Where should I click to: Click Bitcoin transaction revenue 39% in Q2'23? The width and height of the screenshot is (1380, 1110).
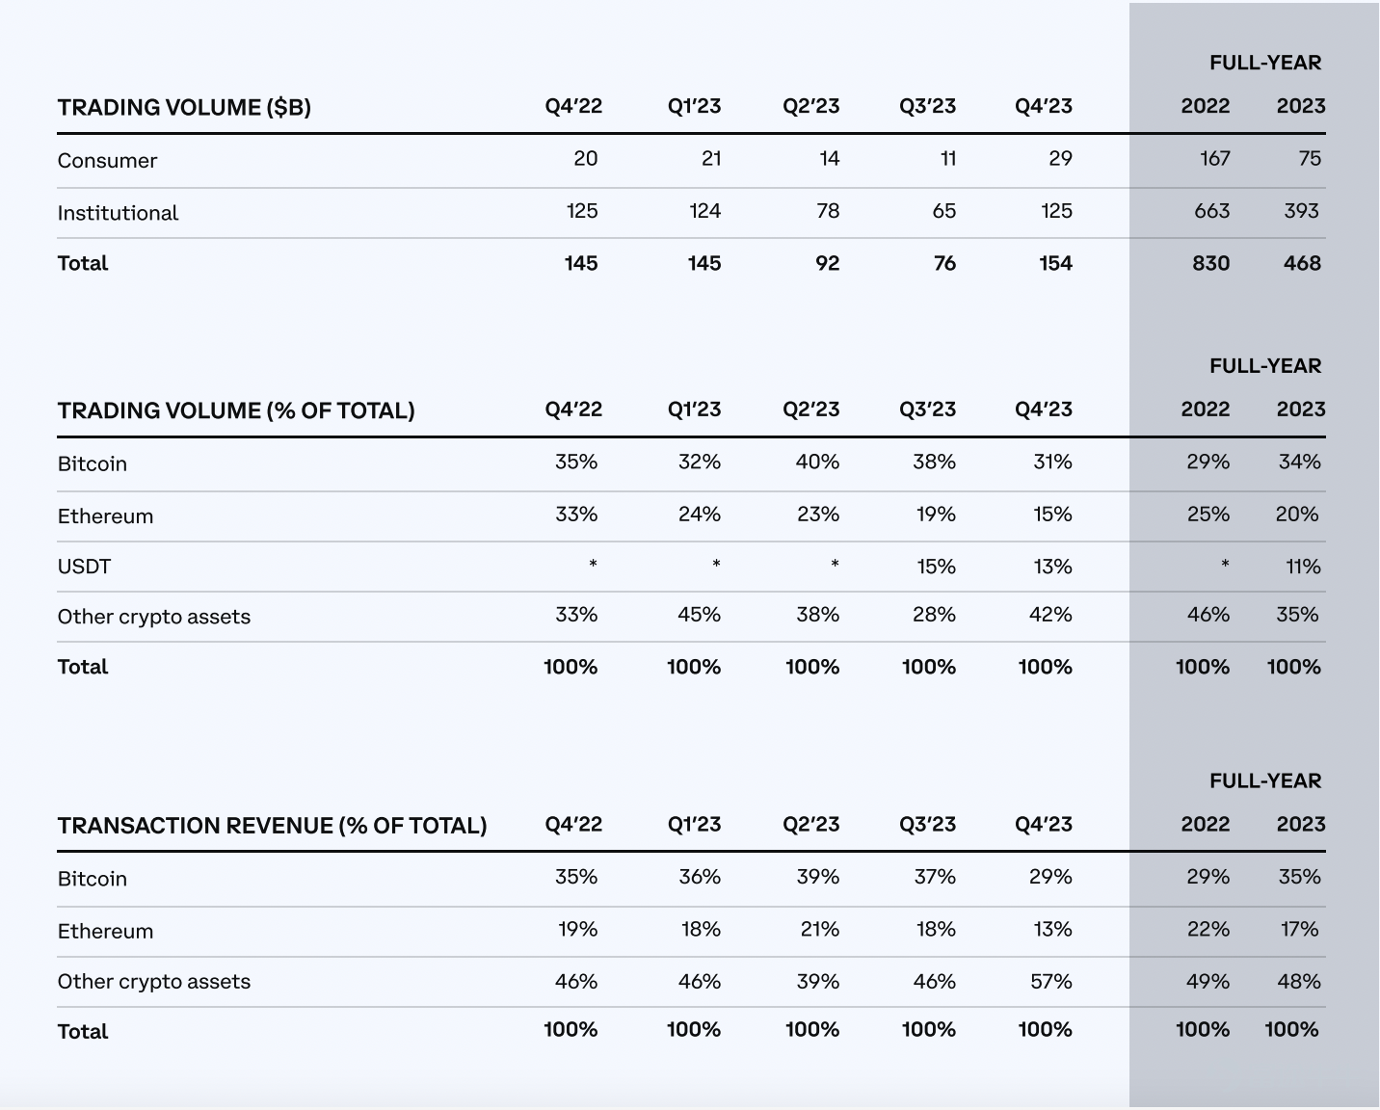click(818, 877)
